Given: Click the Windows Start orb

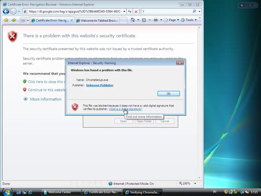Looking at the screenshot, I should click(7, 192).
